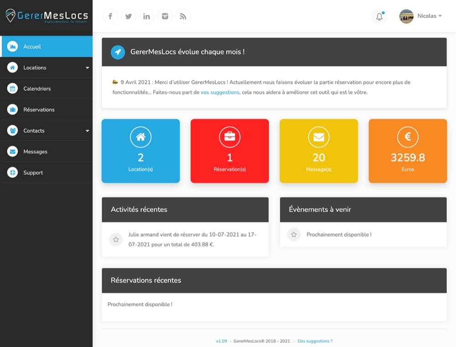
Task: Open notifications bell icon
Action: coord(379,17)
